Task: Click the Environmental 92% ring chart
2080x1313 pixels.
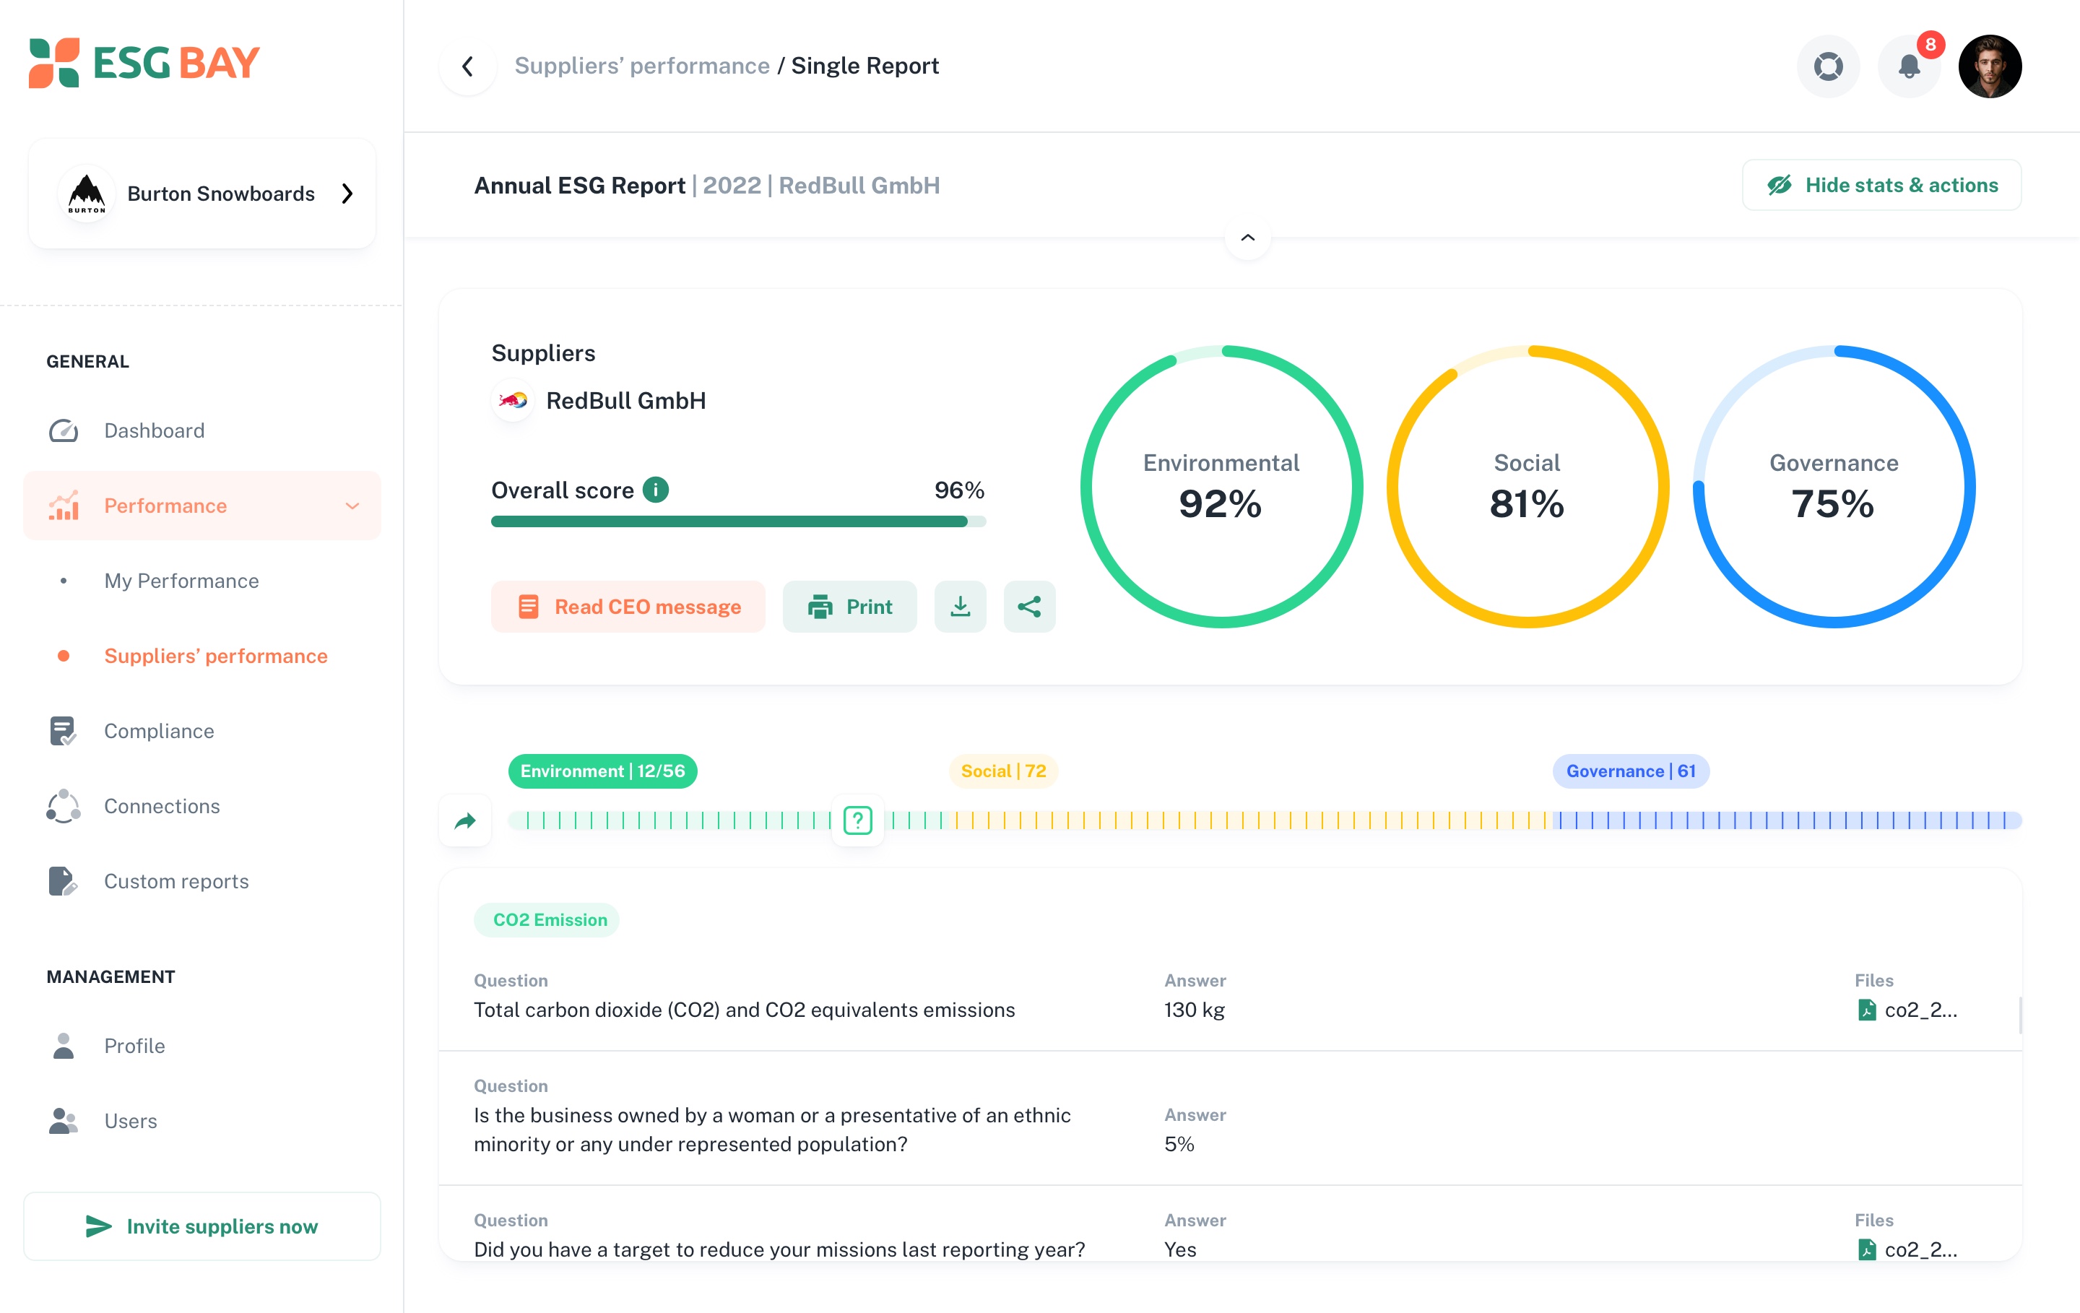Action: [x=1221, y=486]
